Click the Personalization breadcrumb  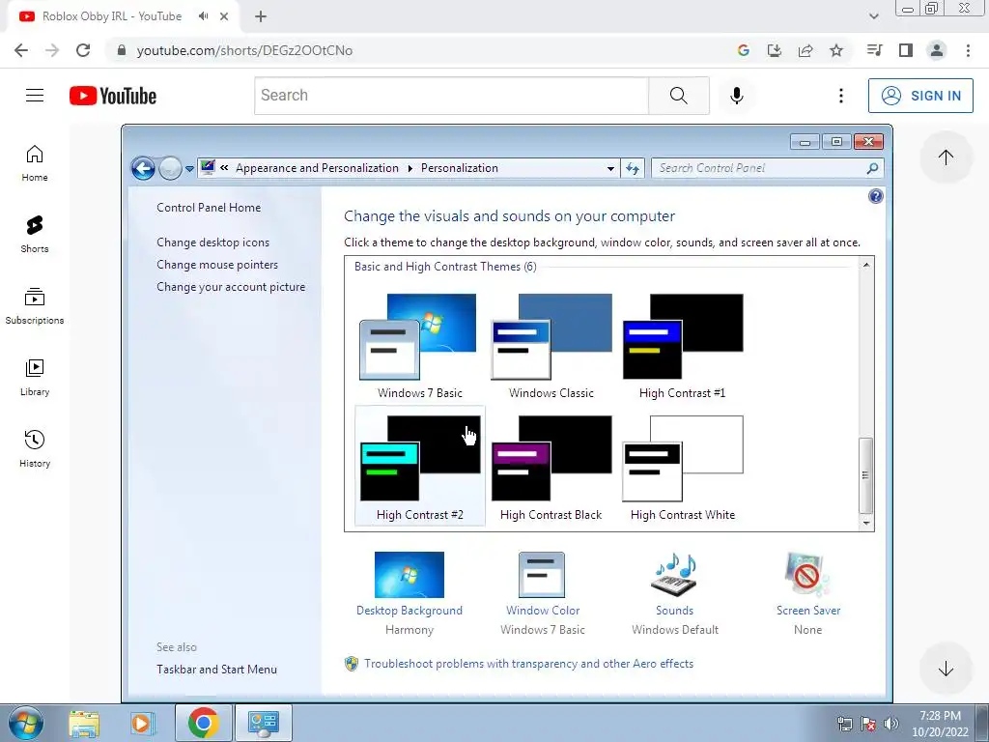coord(459,168)
